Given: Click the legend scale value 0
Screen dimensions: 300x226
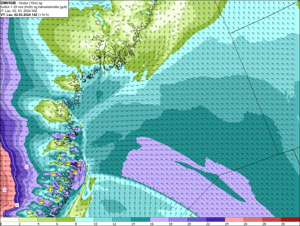Looking at the screenshot, I should 1,224.
